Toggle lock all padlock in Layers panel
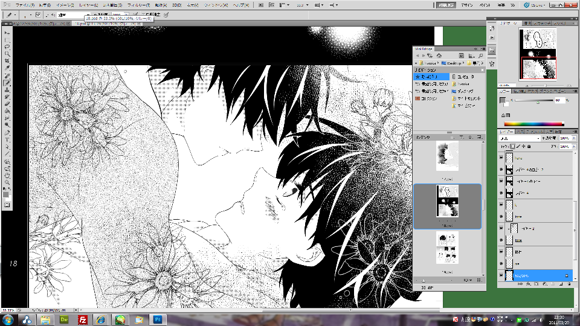 (529, 146)
